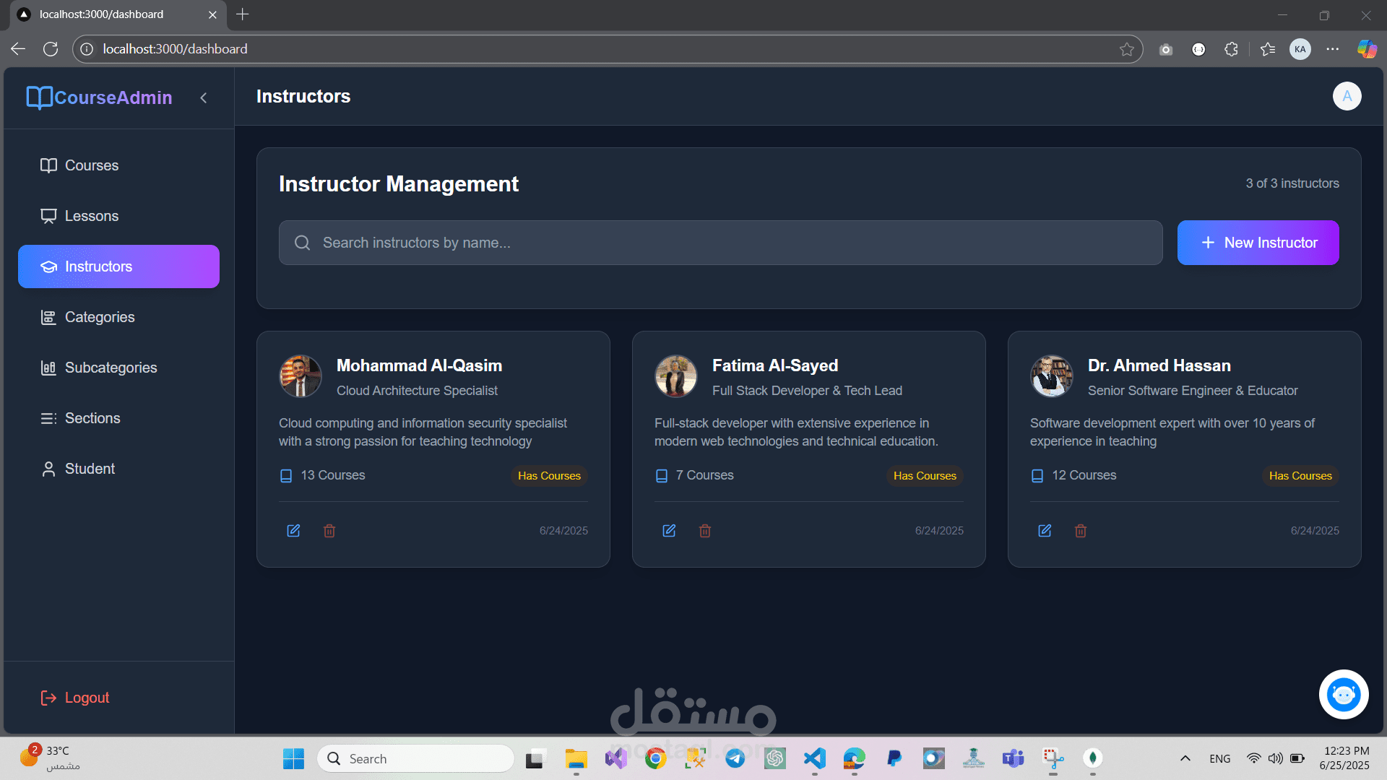This screenshot has width=1387, height=780.
Task: Delete Dr. Ahmed Hassan using trash icon
Action: tap(1081, 531)
